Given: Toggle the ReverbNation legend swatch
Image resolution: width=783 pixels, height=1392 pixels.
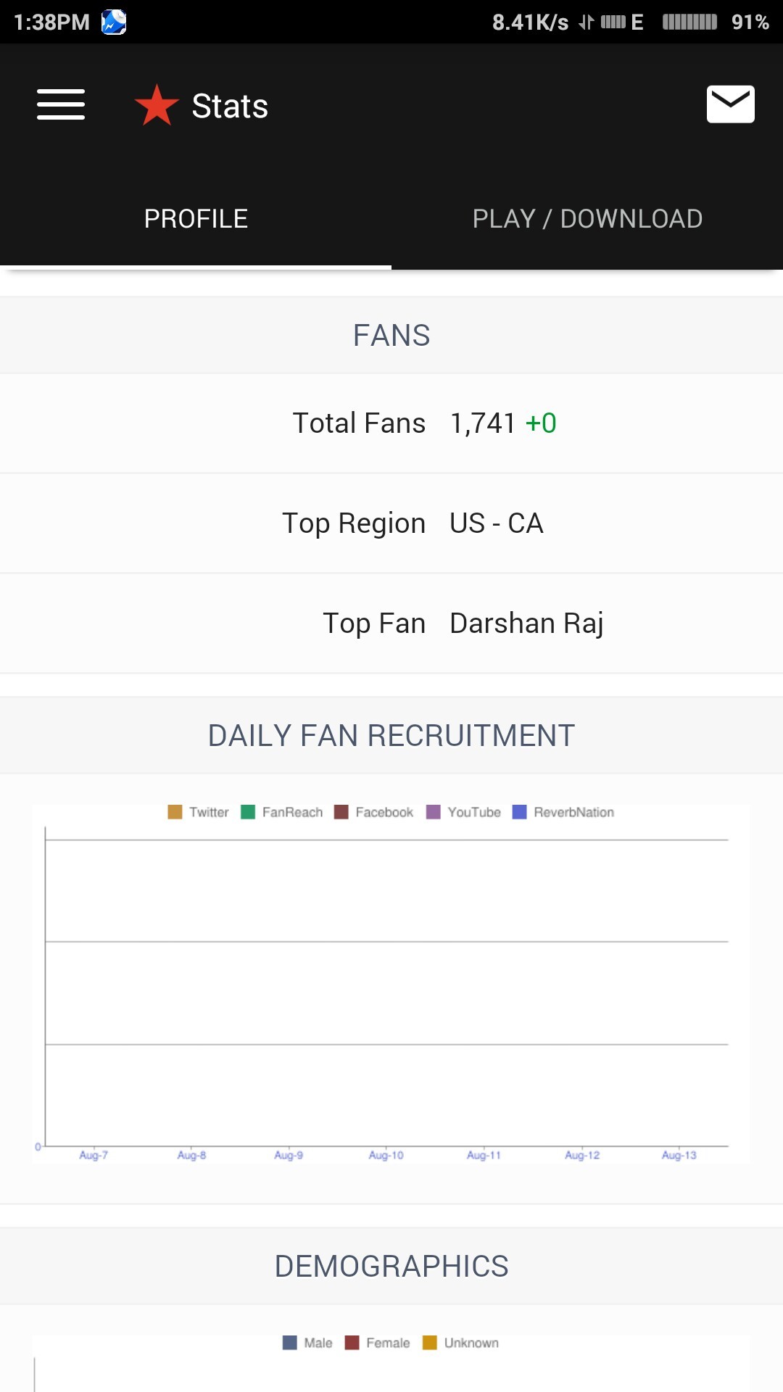Looking at the screenshot, I should [x=519, y=812].
